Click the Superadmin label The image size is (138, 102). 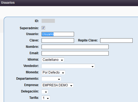coord(29,28)
